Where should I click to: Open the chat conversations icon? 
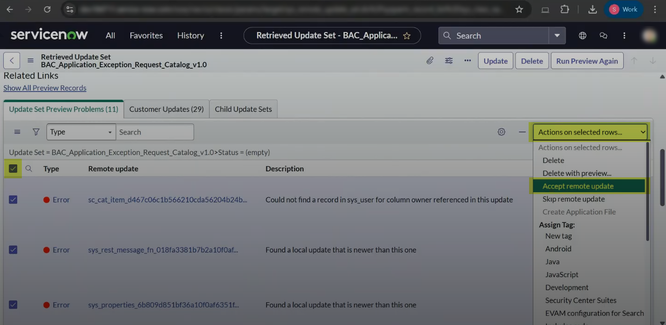coord(603,36)
